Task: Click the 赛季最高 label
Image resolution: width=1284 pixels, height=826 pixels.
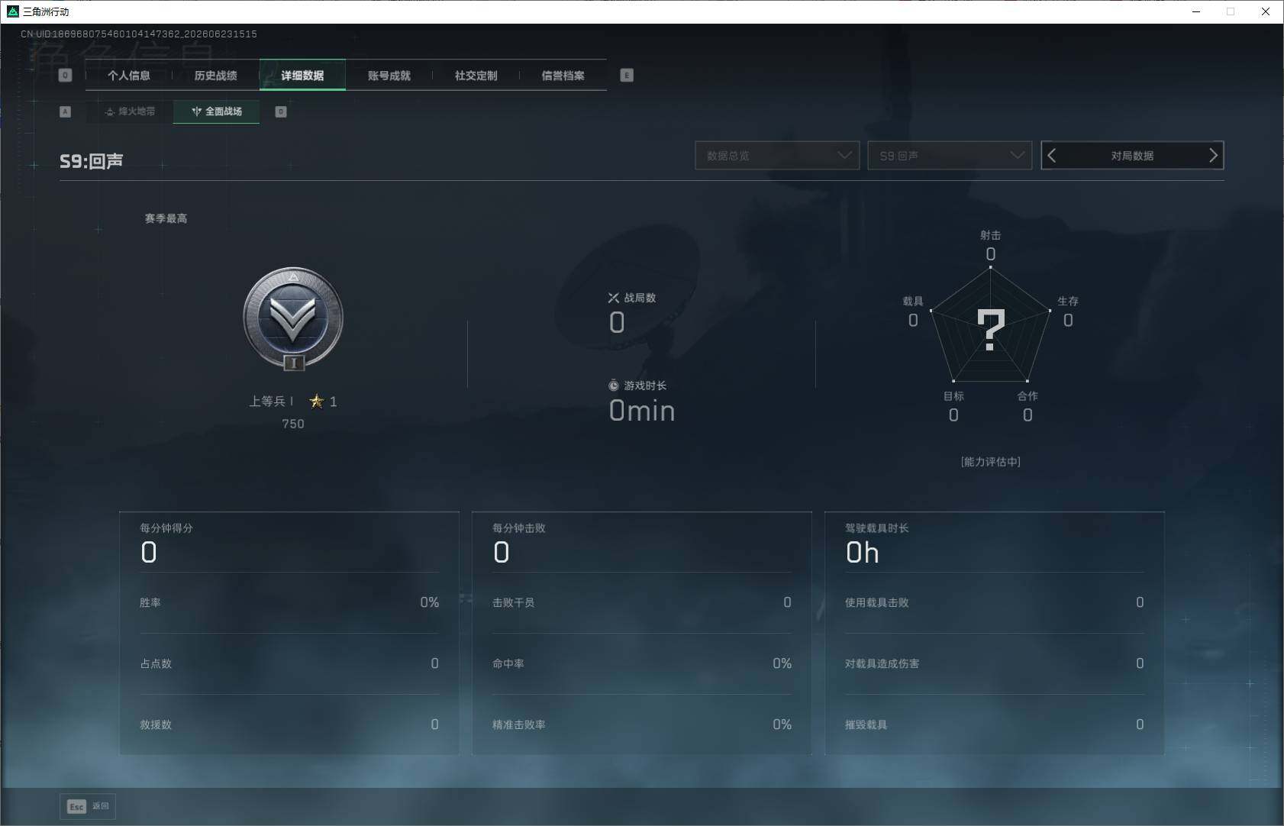Action: coord(166,218)
